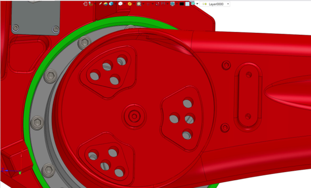Click the monitor display settings icon
The image size is (311, 188).
[172, 4]
